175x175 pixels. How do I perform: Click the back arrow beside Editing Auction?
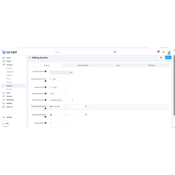click(30, 57)
